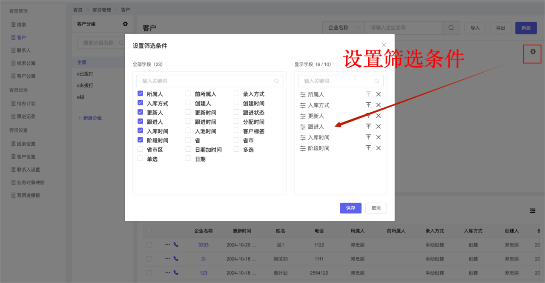Screen dimensions: 545x283
Task: Click the enterprise name search button
Action: coord(451,28)
